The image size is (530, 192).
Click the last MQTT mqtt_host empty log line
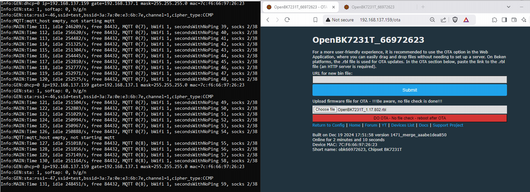tap(58, 137)
